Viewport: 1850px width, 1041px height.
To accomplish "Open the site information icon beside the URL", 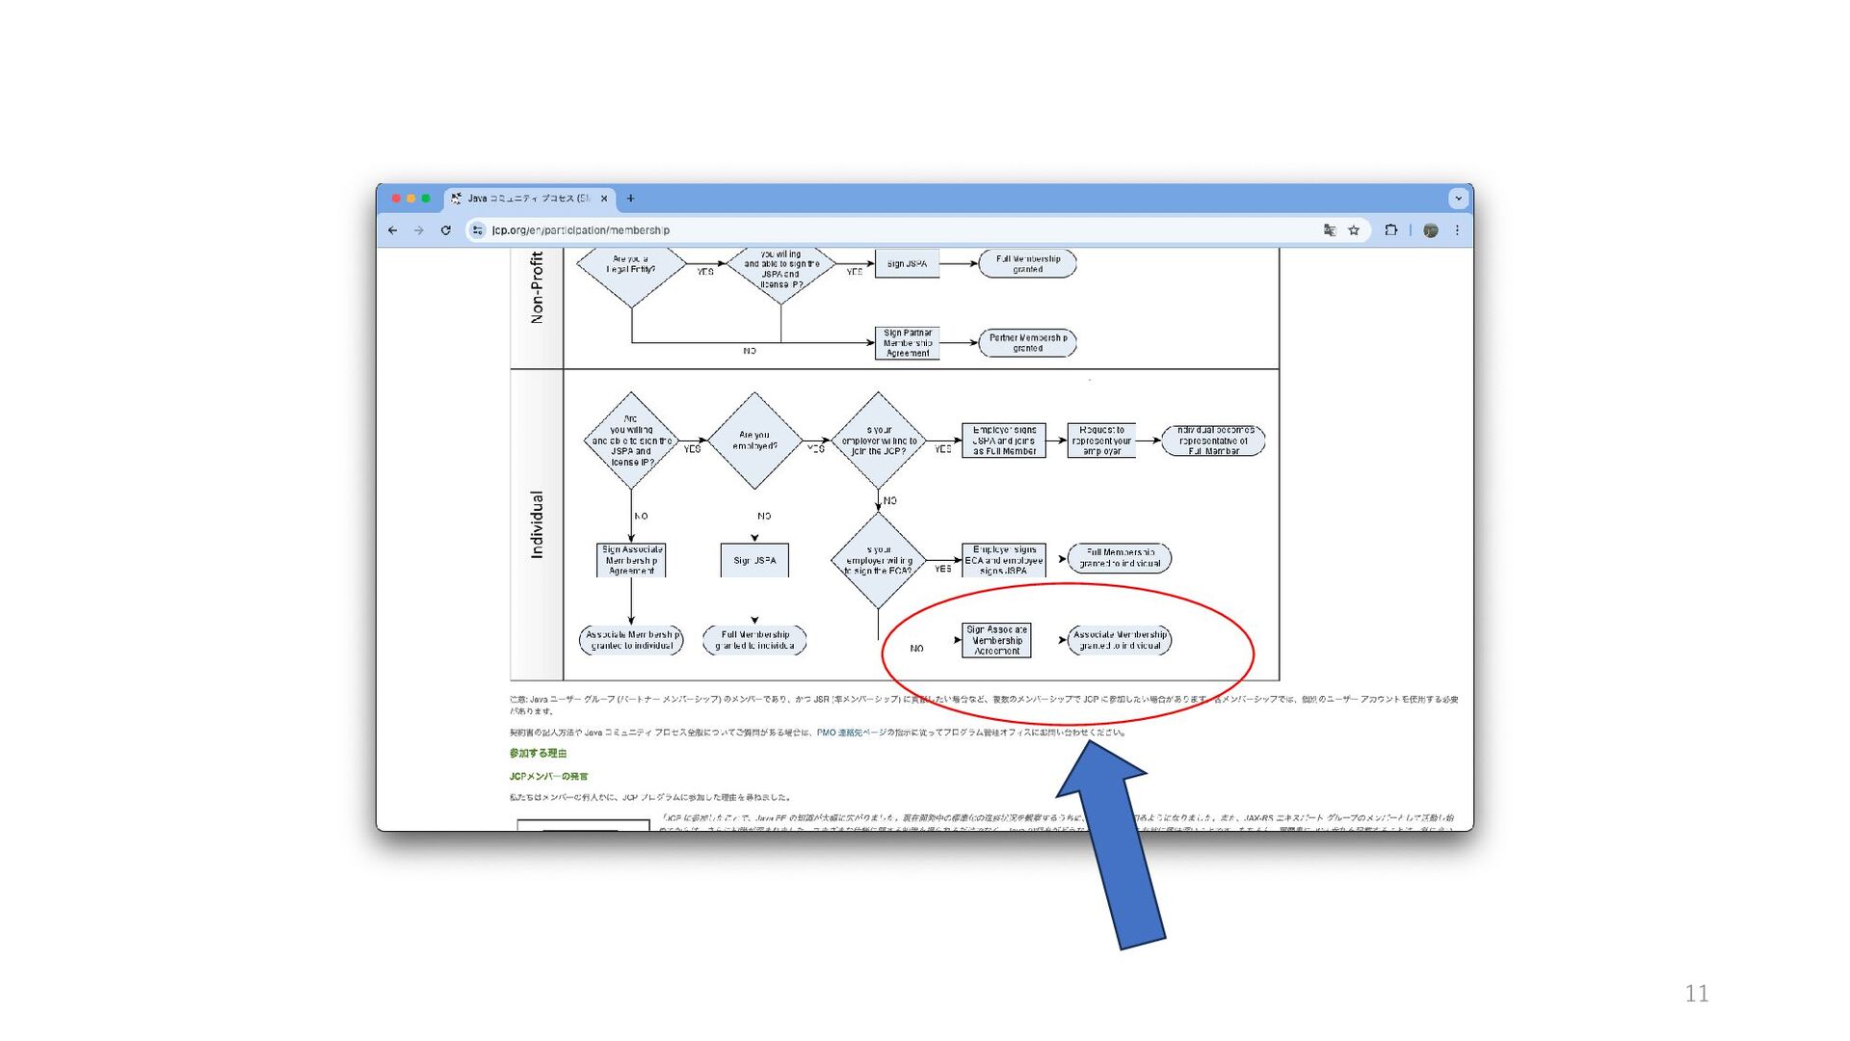I will click(477, 230).
